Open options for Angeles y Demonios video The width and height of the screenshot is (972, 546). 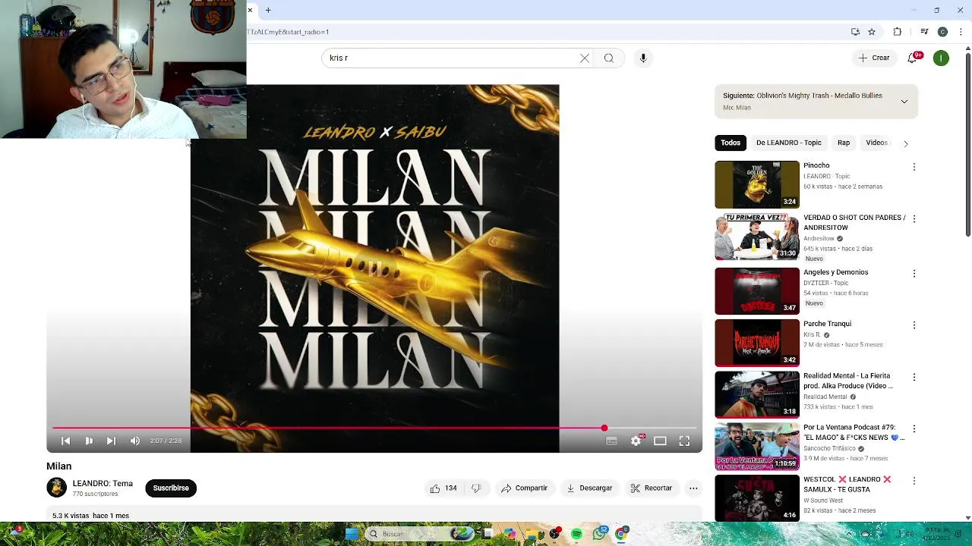pos(914,273)
